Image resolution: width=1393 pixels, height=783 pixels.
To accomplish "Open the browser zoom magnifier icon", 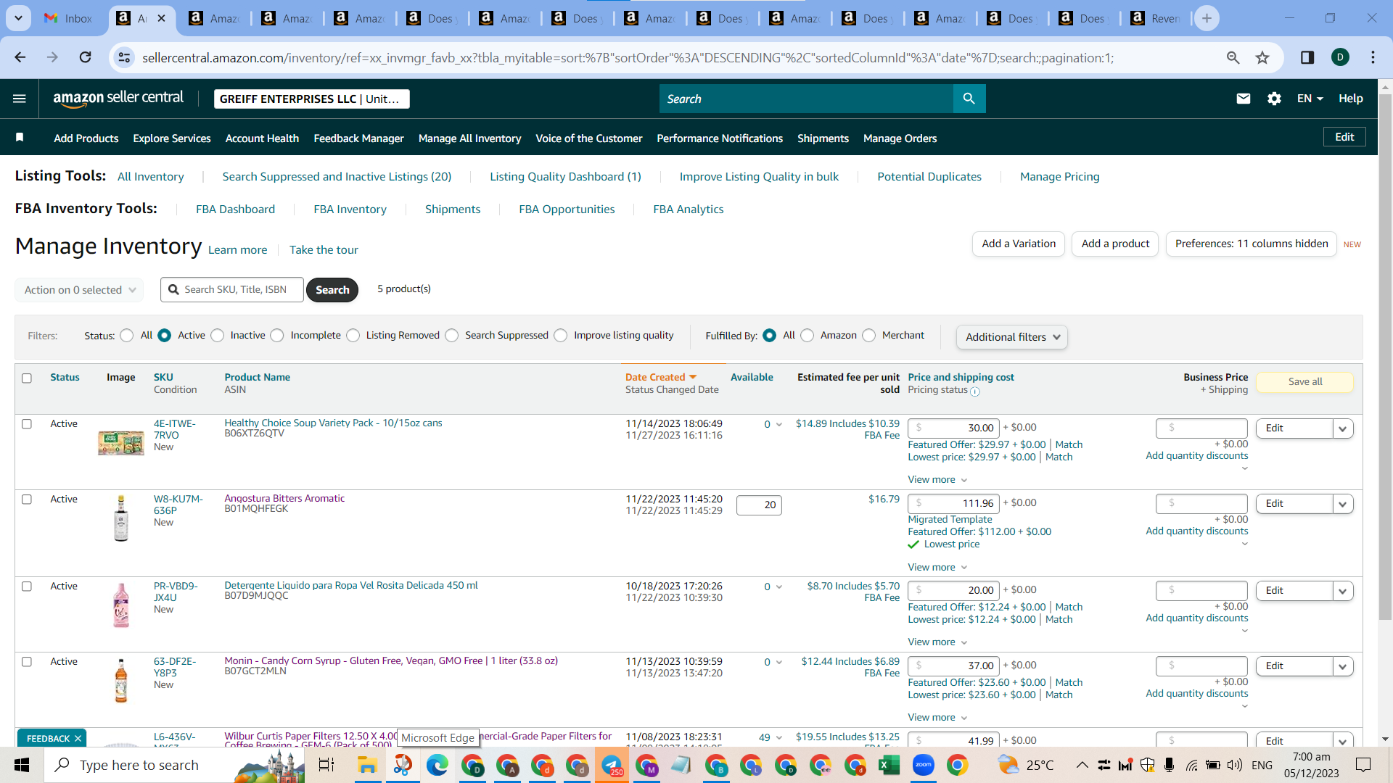I will coord(1233,57).
